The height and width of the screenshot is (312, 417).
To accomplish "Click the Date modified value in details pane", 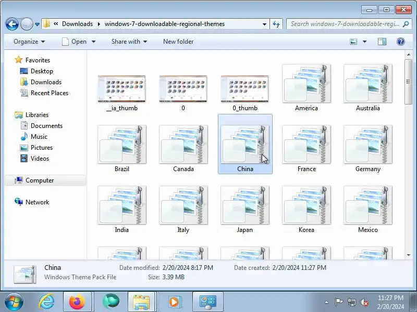I will [x=188, y=268].
